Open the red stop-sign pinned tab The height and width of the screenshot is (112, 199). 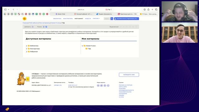coord(26,14)
